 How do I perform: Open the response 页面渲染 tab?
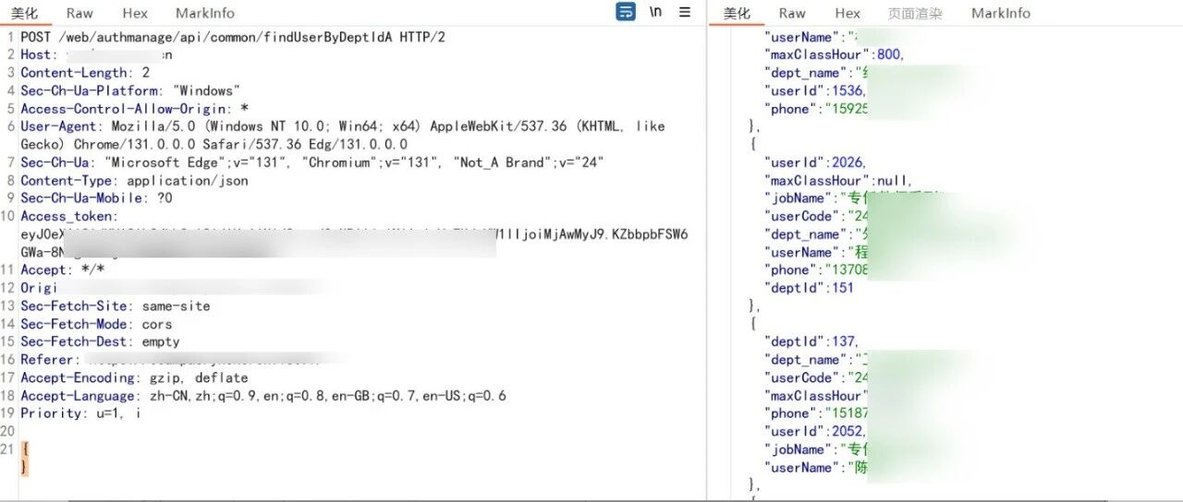[915, 13]
